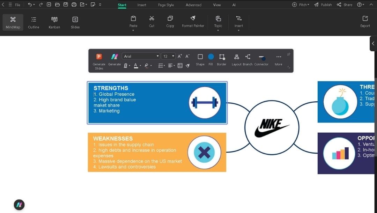Open a file using the folder icon
The height and width of the screenshot is (213, 377).
[57, 5]
